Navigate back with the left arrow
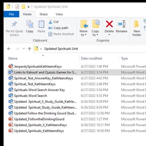 pos(9,49)
